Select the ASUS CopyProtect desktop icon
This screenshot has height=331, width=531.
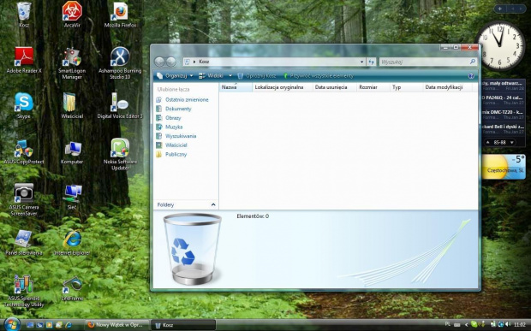tap(24, 151)
